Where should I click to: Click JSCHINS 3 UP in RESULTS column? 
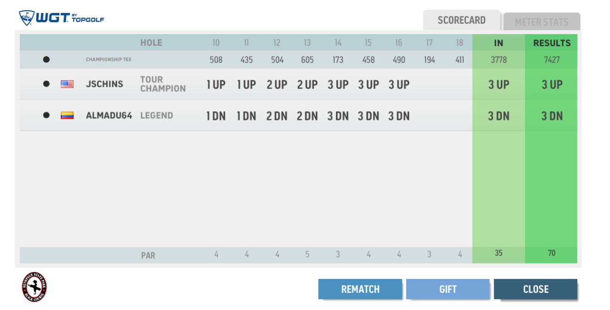point(552,85)
